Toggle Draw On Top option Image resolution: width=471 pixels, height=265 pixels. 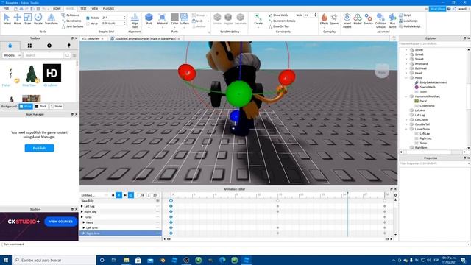(279, 26)
